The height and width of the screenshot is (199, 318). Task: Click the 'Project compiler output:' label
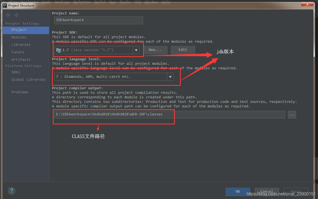[77, 88]
